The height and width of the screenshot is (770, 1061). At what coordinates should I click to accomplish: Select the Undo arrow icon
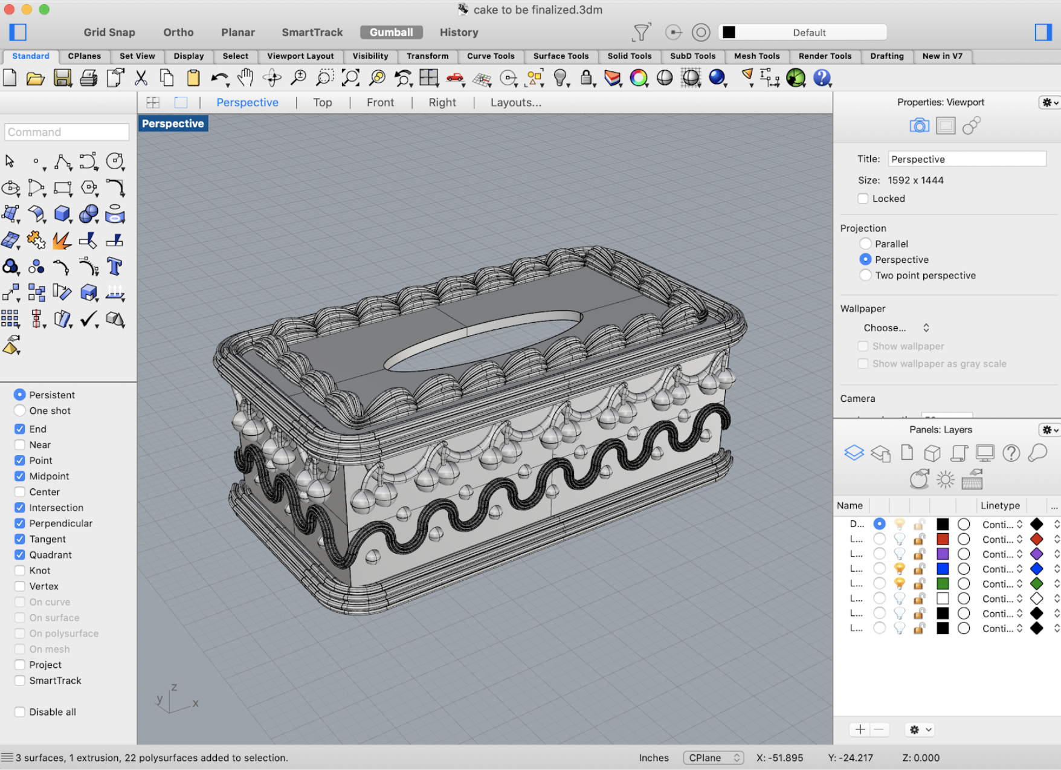[219, 78]
